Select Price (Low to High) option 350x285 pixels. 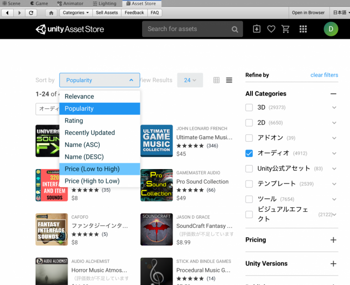click(92, 169)
